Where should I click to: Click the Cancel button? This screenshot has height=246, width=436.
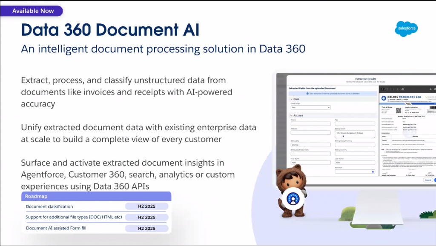428,180
